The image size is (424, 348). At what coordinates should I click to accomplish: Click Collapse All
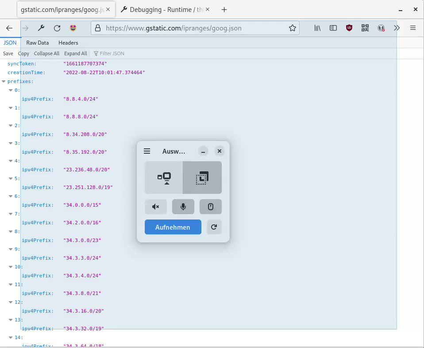(x=46, y=53)
